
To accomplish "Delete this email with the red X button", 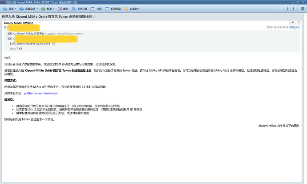I will point(63,9).
